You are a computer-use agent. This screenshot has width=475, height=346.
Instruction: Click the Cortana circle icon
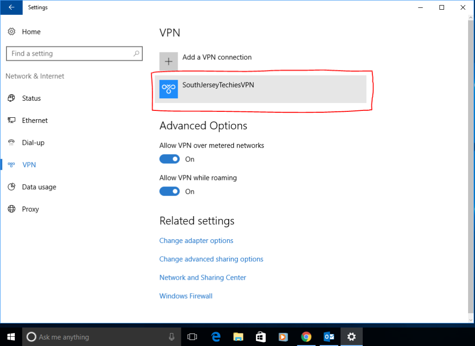(31, 337)
